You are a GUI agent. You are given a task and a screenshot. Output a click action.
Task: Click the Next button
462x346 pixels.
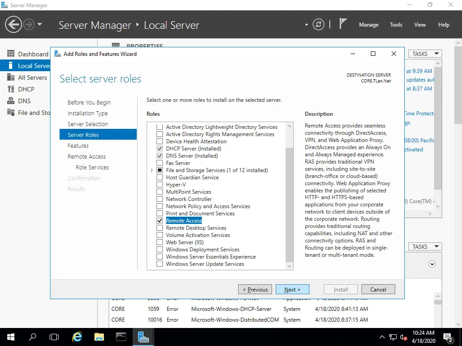coord(293,289)
